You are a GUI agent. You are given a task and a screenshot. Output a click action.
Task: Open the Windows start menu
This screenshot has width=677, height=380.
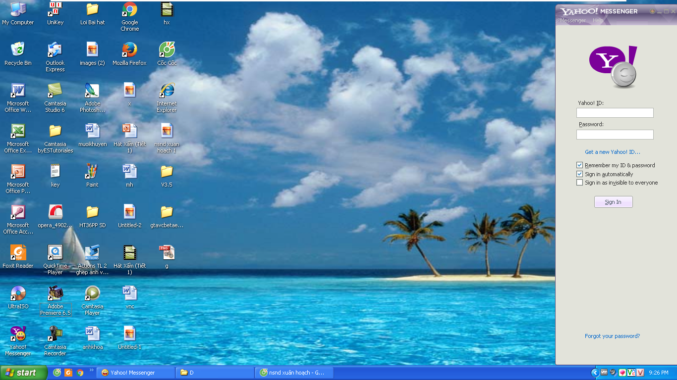[x=23, y=373]
